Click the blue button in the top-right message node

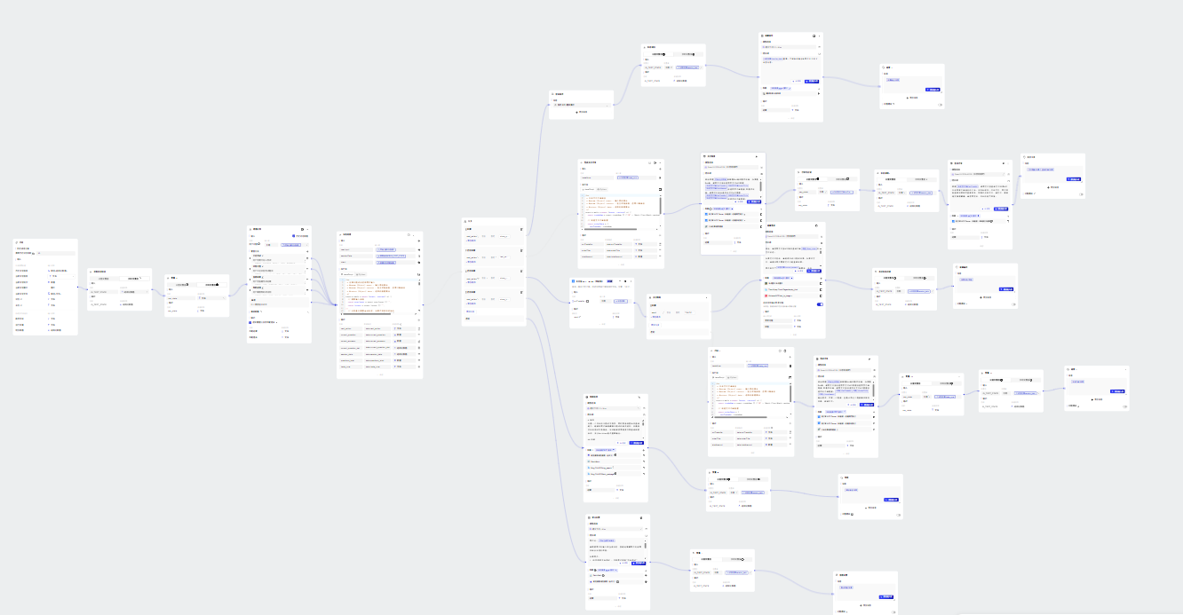coord(932,89)
